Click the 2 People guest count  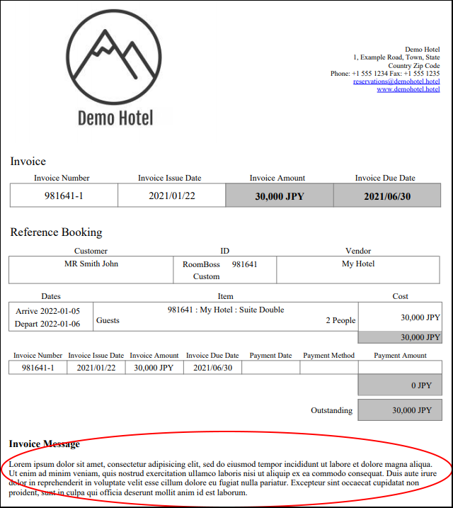pos(340,320)
